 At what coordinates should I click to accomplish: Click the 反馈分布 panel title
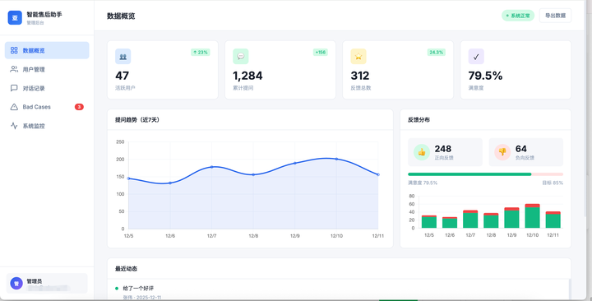point(419,120)
